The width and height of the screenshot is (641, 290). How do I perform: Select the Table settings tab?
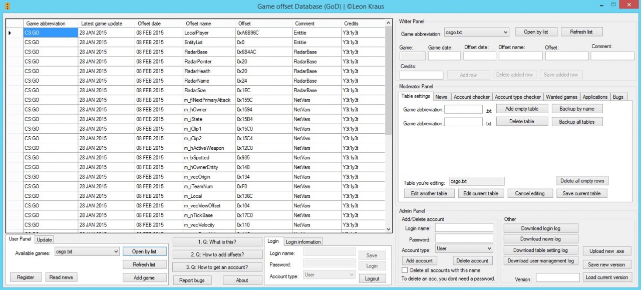point(416,96)
